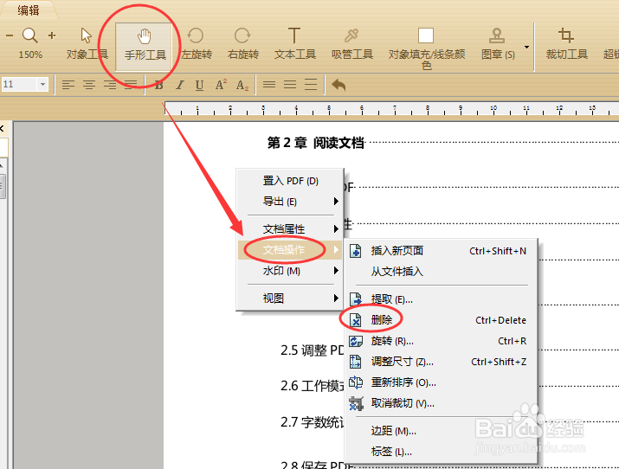Click the 150% zoom level label
This screenshot has height=469, width=619.
click(x=30, y=55)
